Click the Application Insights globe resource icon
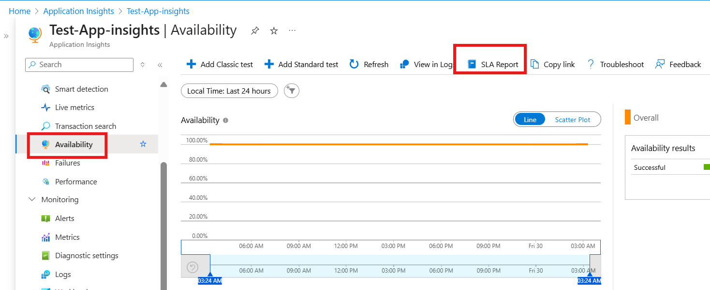Image resolution: width=710 pixels, height=290 pixels. tap(35, 35)
